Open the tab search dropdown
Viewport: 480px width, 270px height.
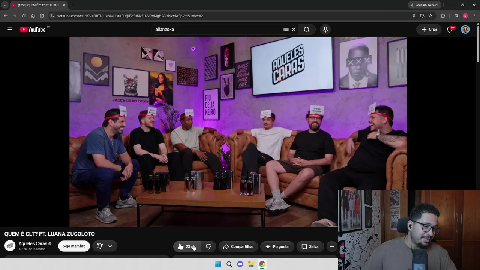5,5
